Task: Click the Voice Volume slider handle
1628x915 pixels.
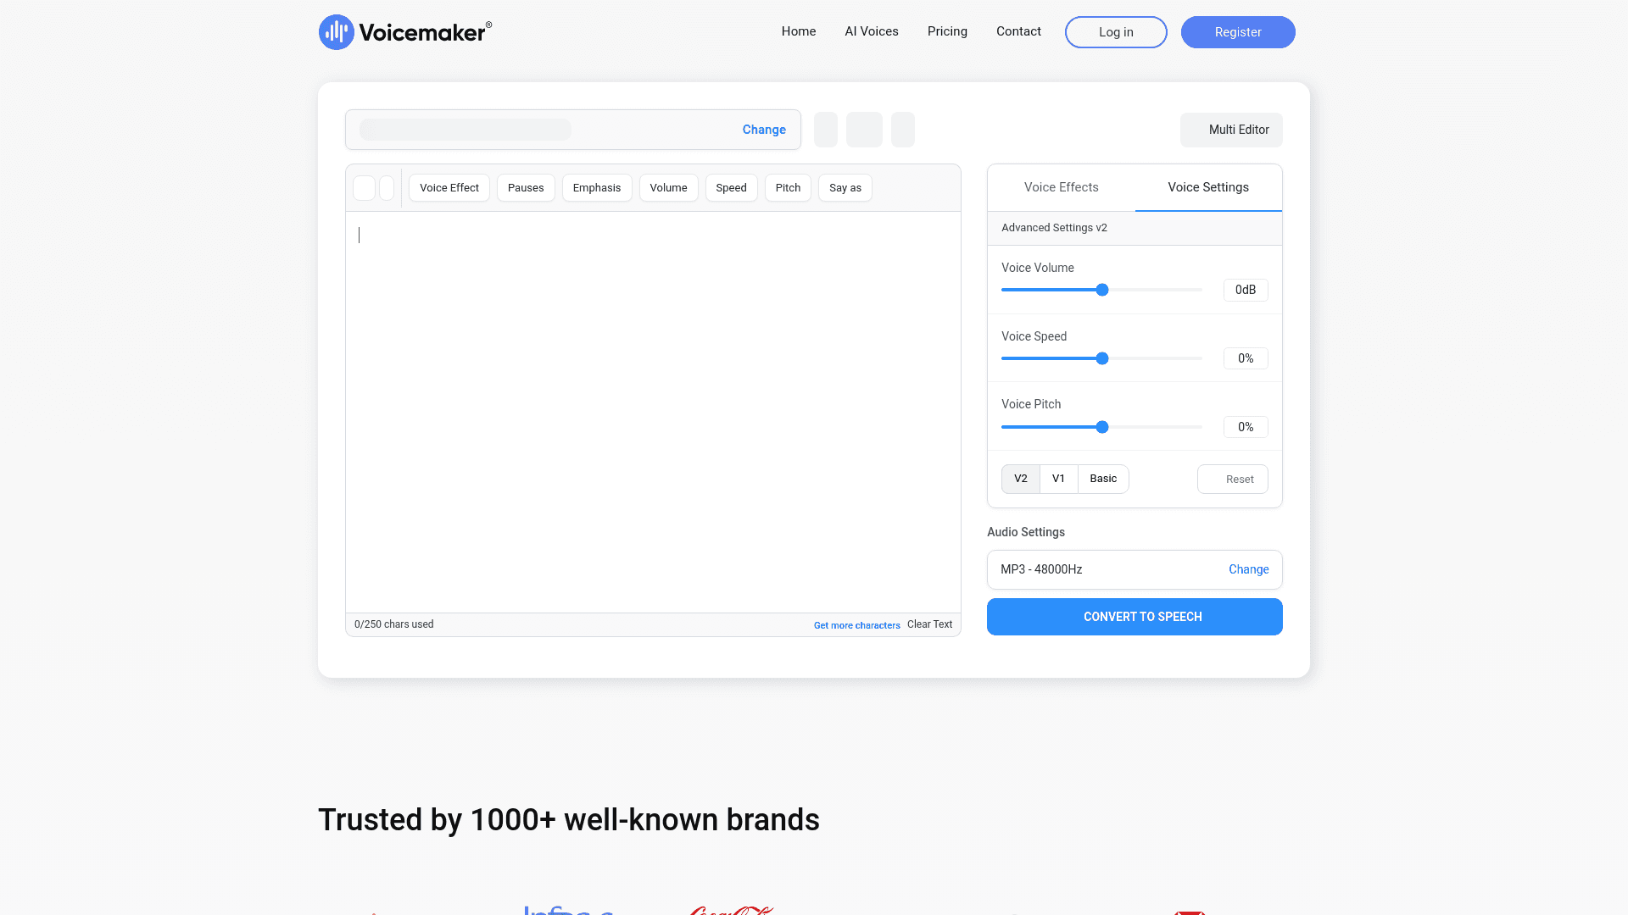Action: (x=1102, y=290)
